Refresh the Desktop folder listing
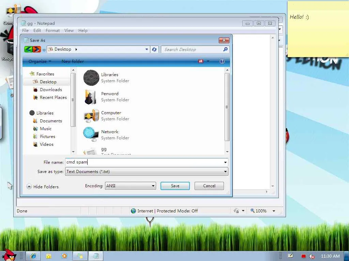This screenshot has height=261, width=349. [154, 49]
